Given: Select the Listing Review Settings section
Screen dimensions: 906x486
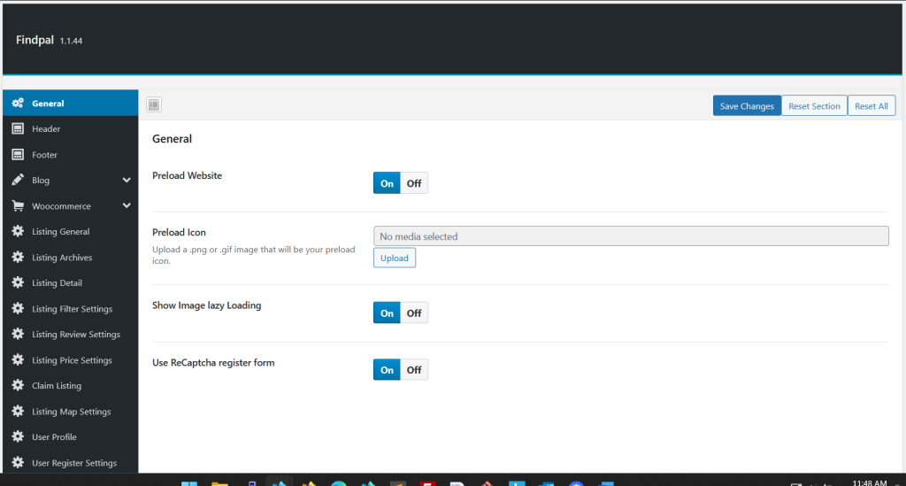Looking at the screenshot, I should coord(76,335).
